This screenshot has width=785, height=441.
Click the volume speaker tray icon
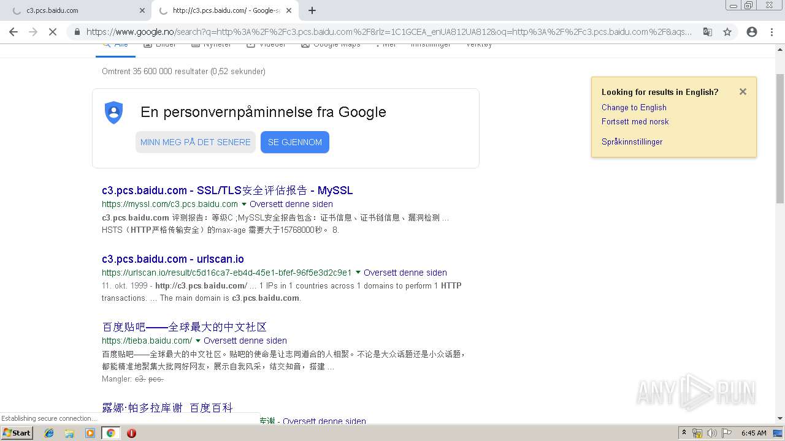coord(712,433)
